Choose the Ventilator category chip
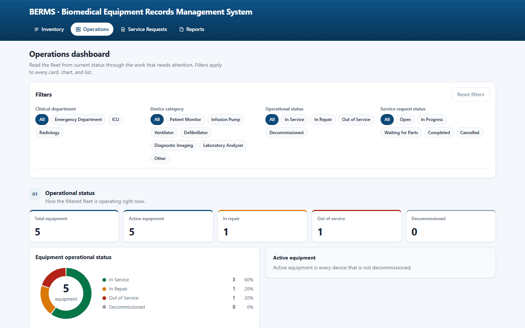Screen dimensions: 525x328 pos(164,133)
